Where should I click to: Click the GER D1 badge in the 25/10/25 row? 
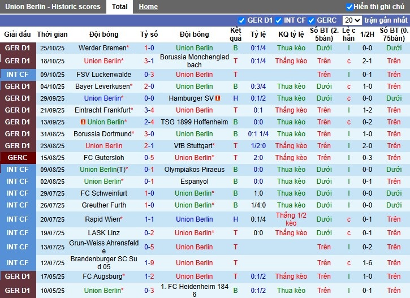coord(18,48)
